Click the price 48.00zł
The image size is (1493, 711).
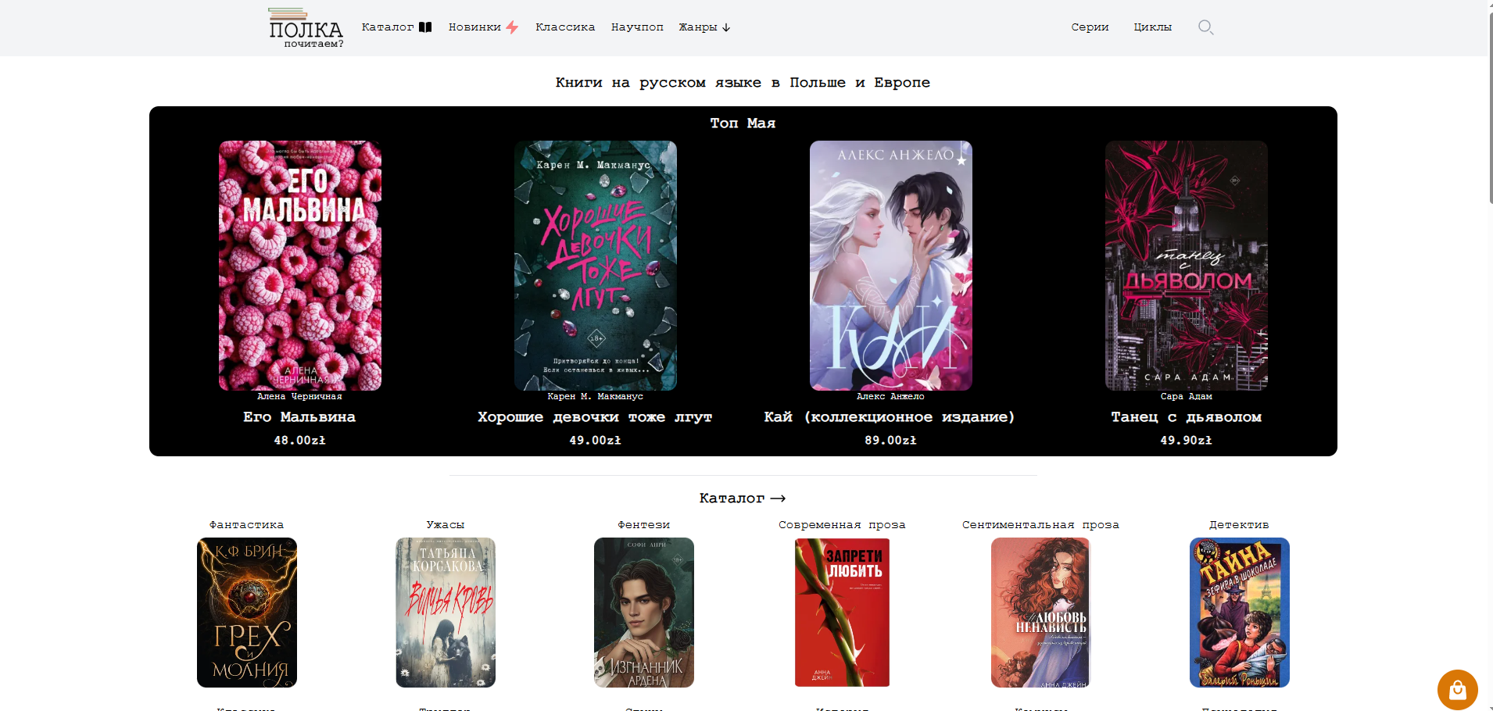(x=299, y=441)
